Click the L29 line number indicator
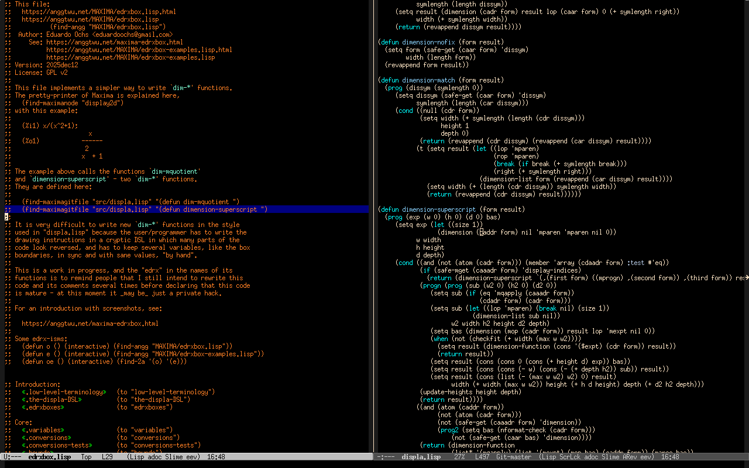This screenshot has height=468, width=749. (107, 457)
